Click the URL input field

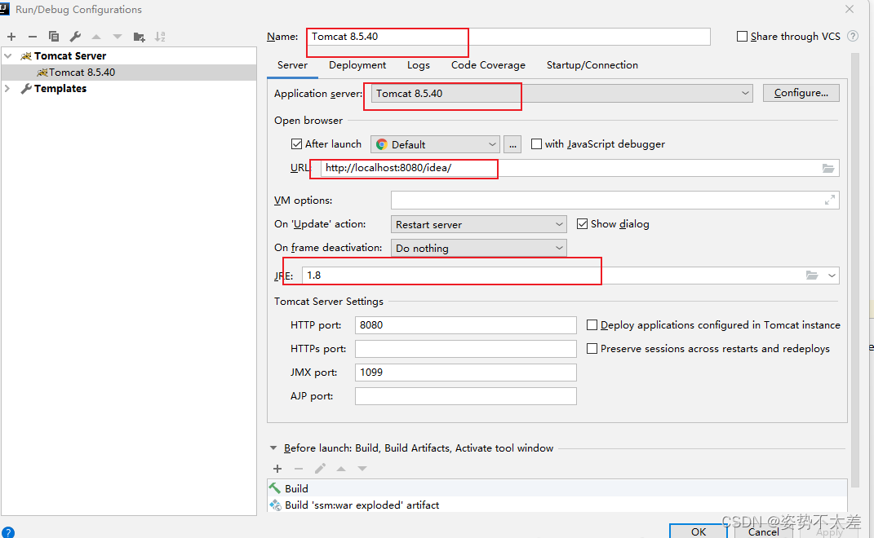click(x=579, y=168)
